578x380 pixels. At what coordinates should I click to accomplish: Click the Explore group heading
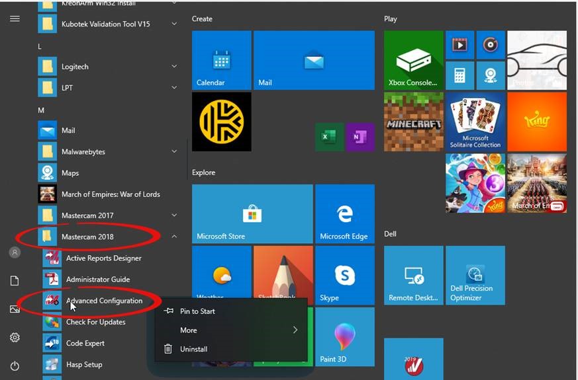pos(203,172)
